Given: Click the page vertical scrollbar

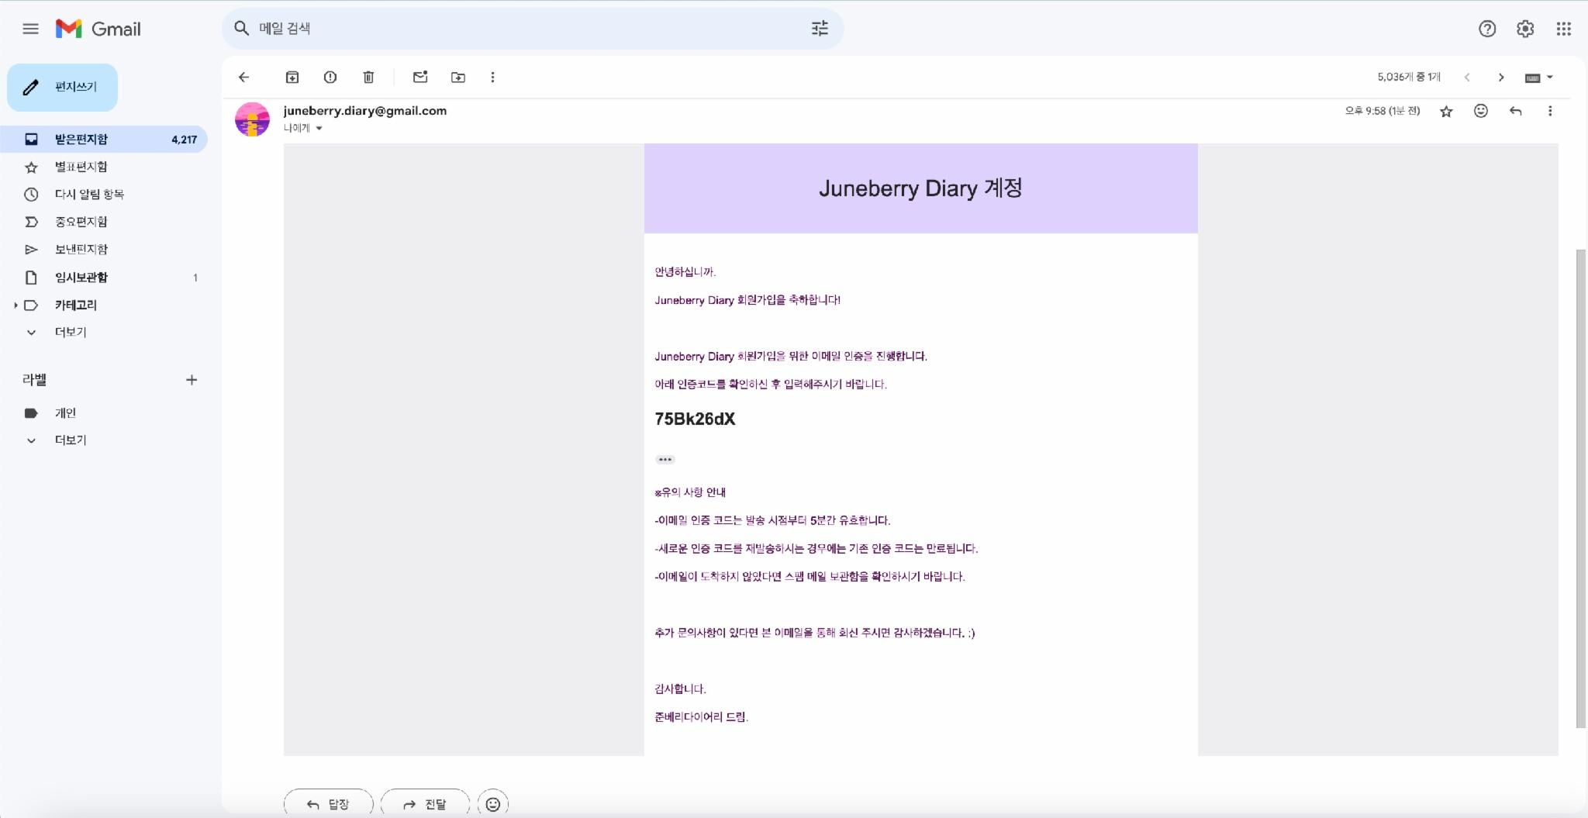Looking at the screenshot, I should (1582, 488).
